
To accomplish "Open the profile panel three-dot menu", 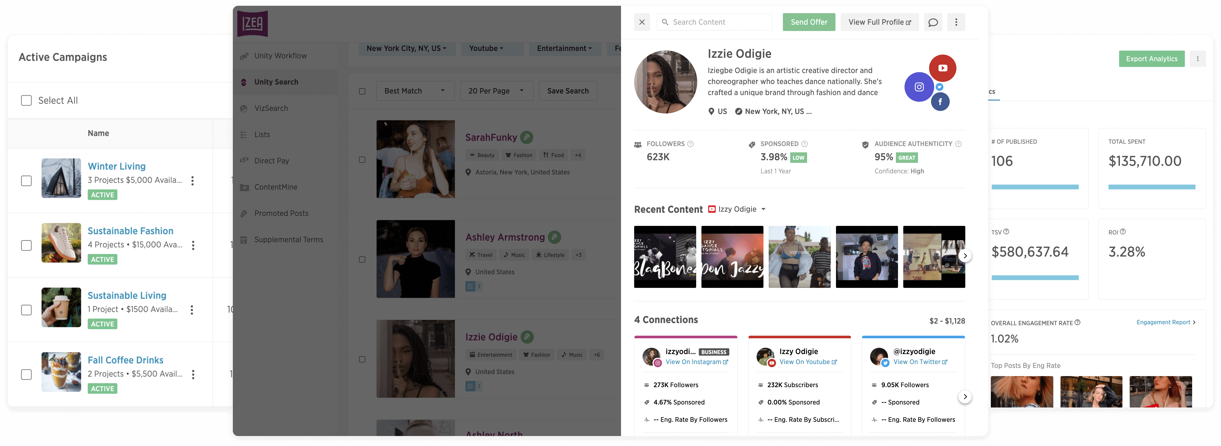I will point(956,22).
